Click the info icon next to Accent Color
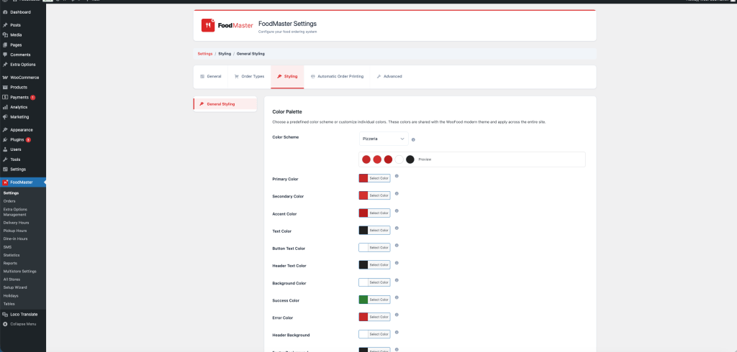 tap(397, 210)
